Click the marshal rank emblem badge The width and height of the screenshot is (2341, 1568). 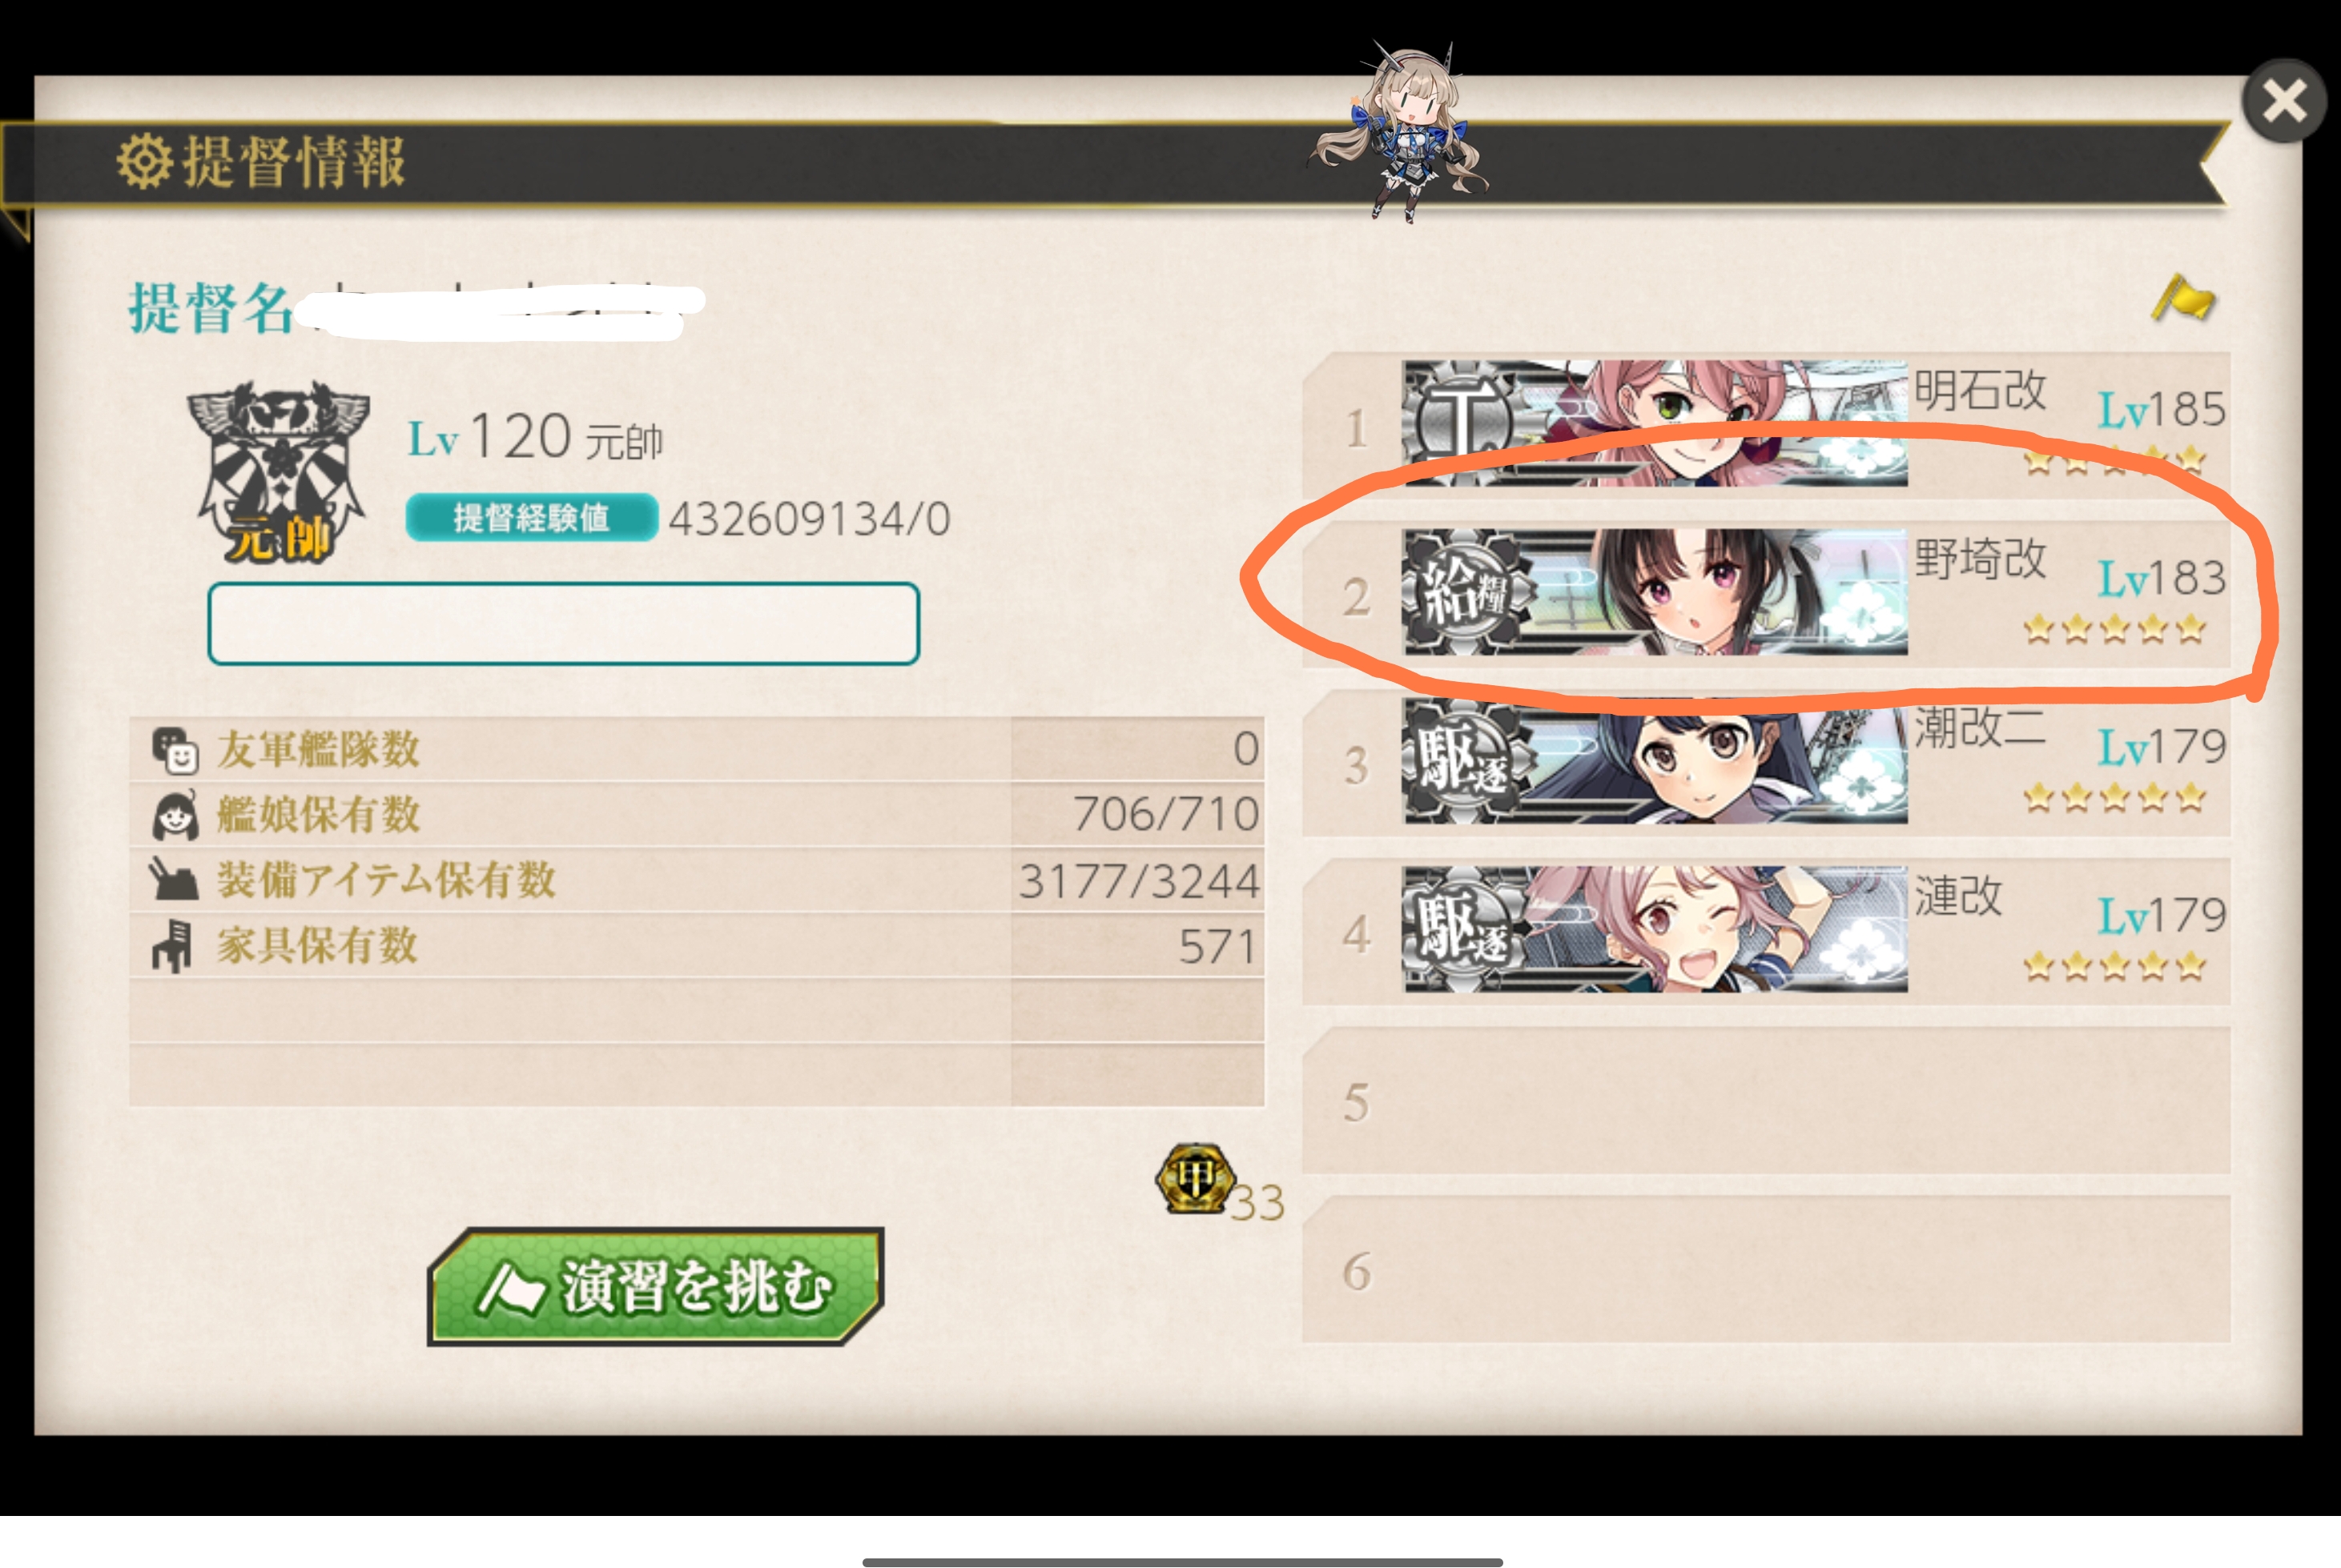tap(278, 472)
